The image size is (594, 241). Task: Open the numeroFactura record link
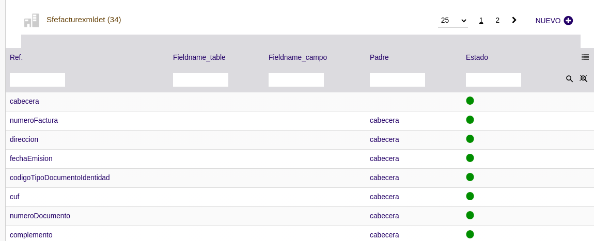34,120
